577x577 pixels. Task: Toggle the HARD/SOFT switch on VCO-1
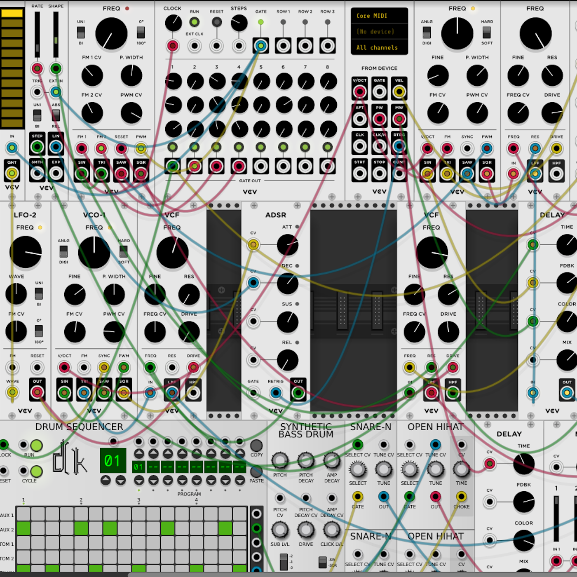pos(124,251)
